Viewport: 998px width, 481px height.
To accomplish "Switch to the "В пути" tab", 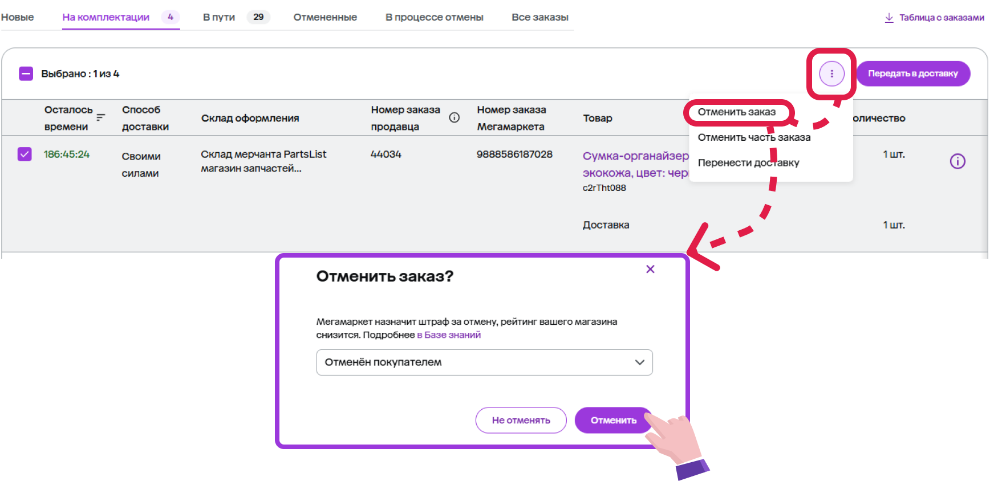I will [x=219, y=17].
